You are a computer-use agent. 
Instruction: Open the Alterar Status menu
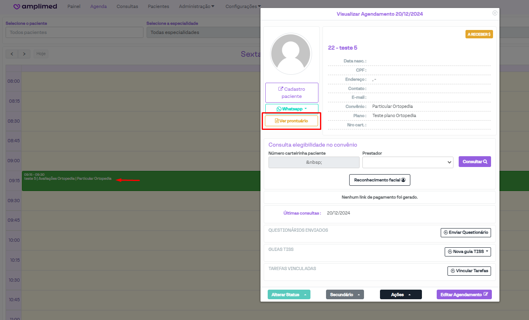pos(289,294)
